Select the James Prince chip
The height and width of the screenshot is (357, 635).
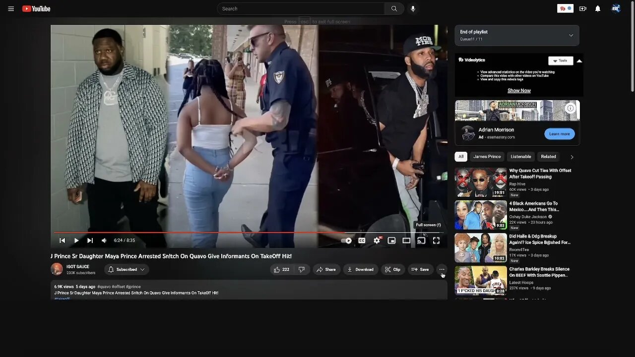point(487,157)
